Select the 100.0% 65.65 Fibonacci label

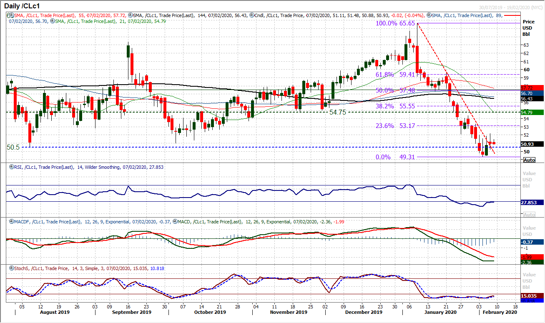[396, 24]
